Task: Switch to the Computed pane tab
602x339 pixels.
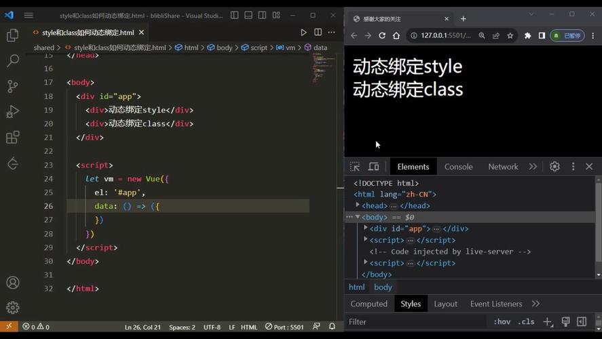Action: click(x=369, y=304)
